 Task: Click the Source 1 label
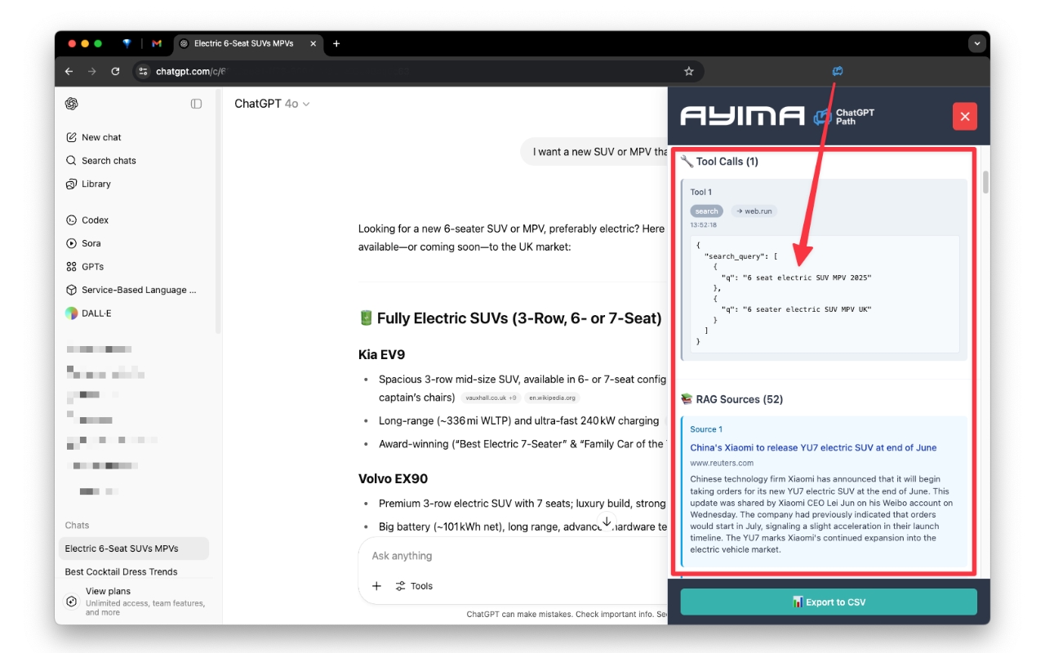tap(706, 429)
